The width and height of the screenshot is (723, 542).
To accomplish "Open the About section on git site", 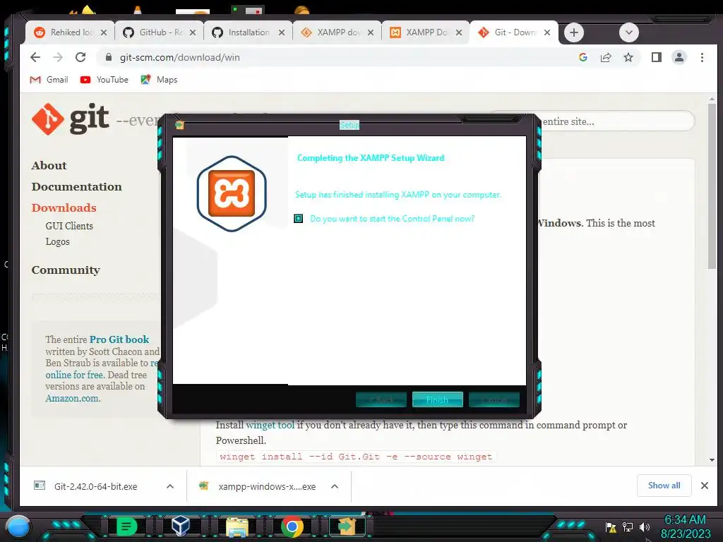I will click(x=49, y=165).
